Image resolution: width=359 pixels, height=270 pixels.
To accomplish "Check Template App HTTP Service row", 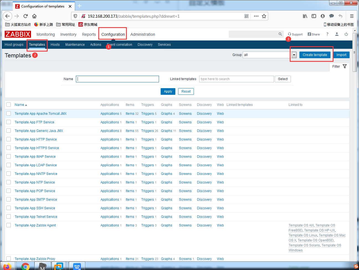I will (x=9, y=139).
